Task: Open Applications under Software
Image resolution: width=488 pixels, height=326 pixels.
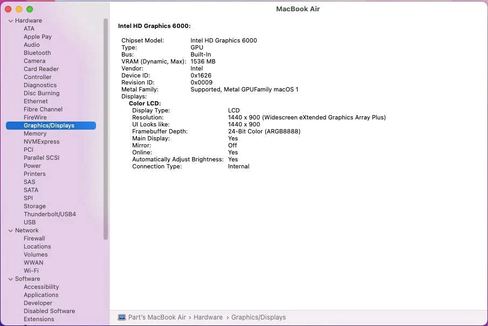Action: click(40, 295)
